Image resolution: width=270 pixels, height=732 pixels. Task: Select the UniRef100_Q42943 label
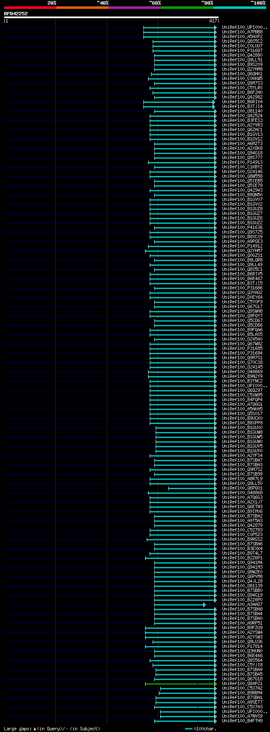tap(242, 190)
